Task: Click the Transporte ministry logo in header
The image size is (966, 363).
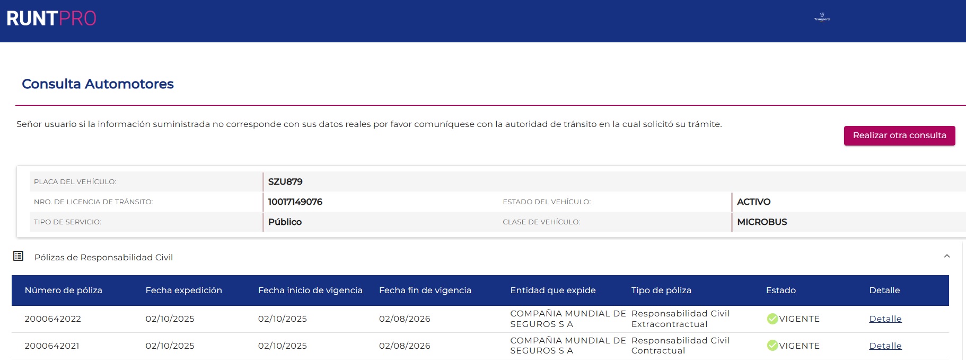Action: 822,17
